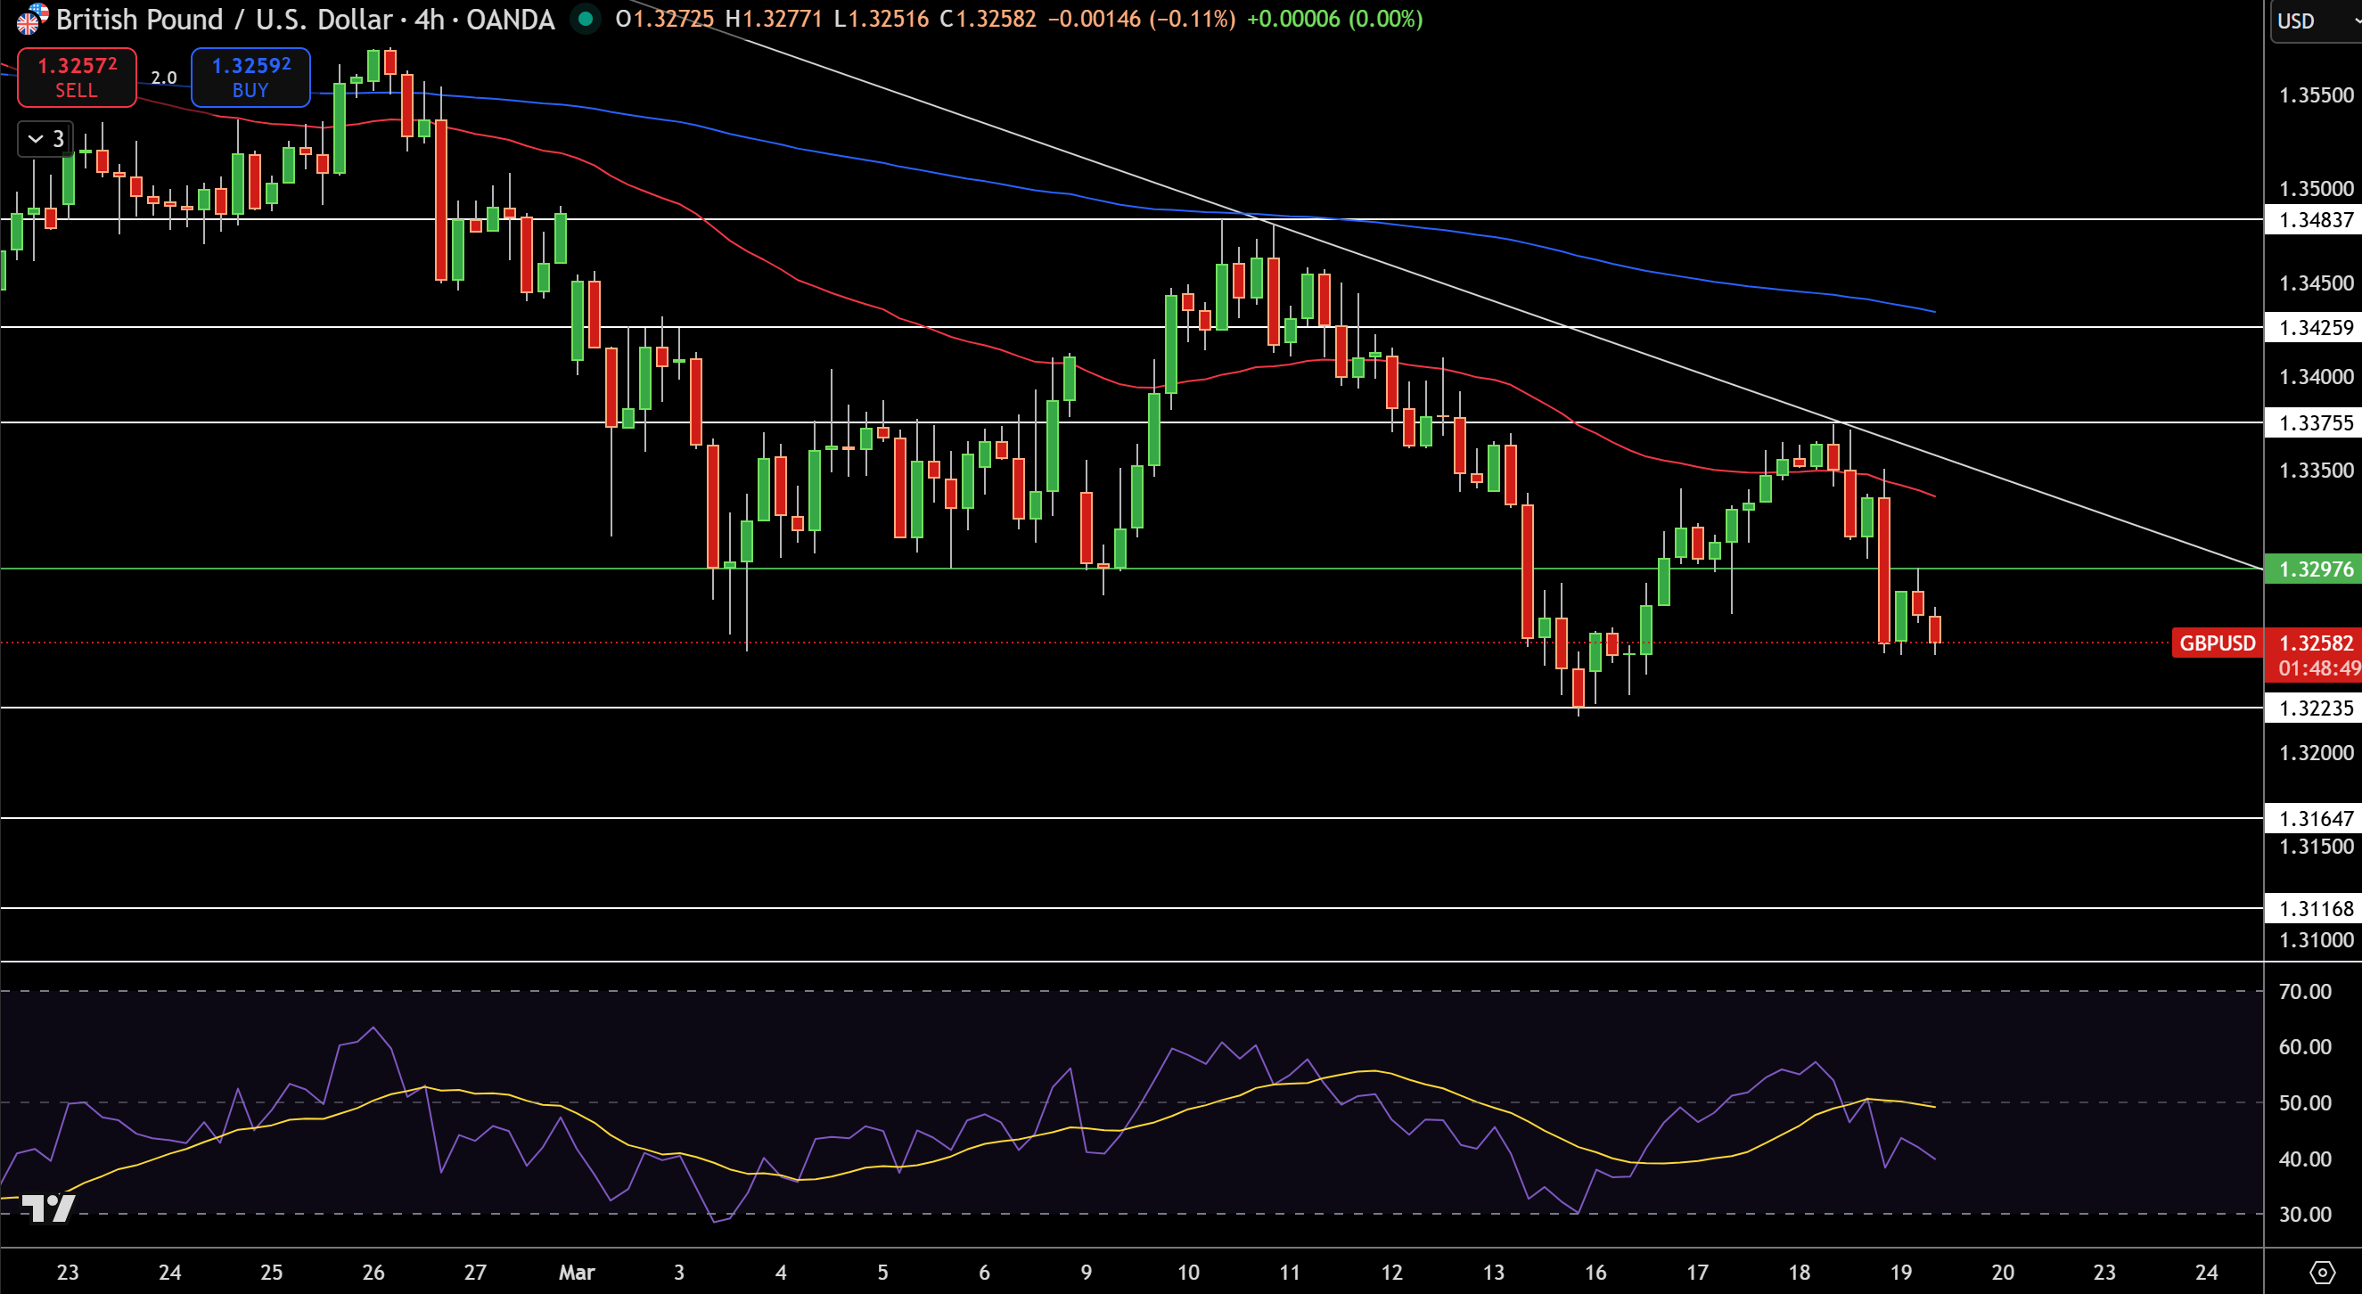Image resolution: width=2362 pixels, height=1294 pixels.
Task: Open chart settings gear icon
Action: click(2322, 1272)
